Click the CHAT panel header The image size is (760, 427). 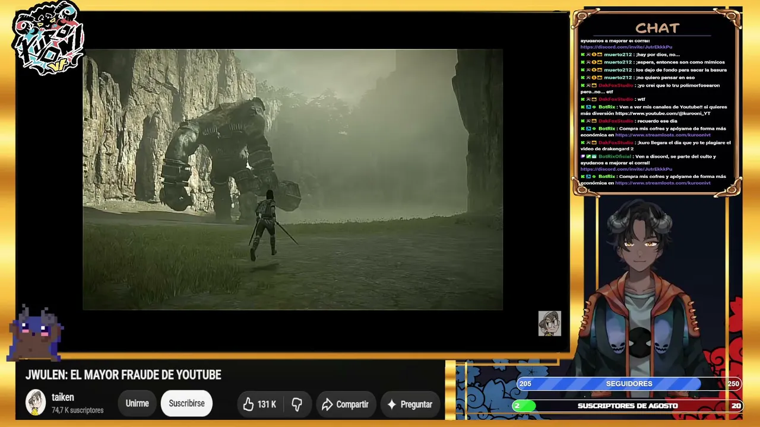click(x=657, y=28)
